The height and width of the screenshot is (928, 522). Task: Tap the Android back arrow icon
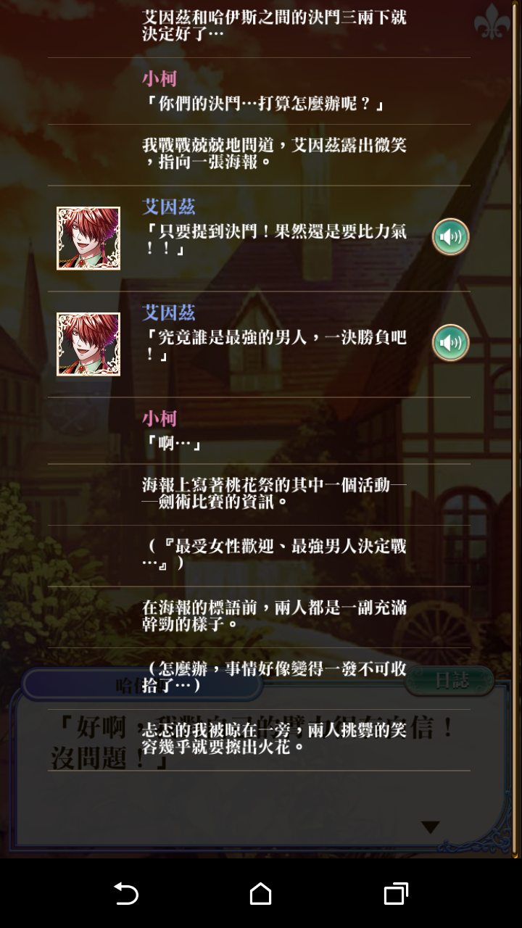pyautogui.click(x=126, y=893)
